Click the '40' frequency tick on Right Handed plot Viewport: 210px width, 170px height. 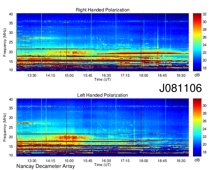tap(11, 14)
